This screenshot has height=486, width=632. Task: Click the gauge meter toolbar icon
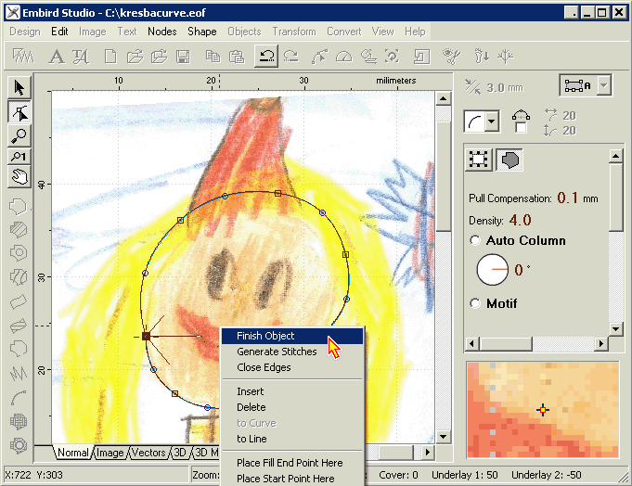[343, 57]
